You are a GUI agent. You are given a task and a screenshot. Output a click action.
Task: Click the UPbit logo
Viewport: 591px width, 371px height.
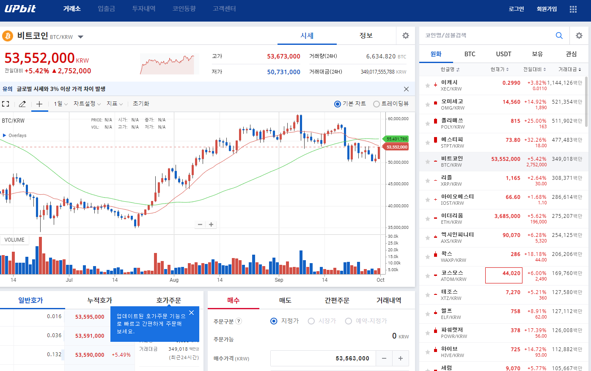coord(20,8)
